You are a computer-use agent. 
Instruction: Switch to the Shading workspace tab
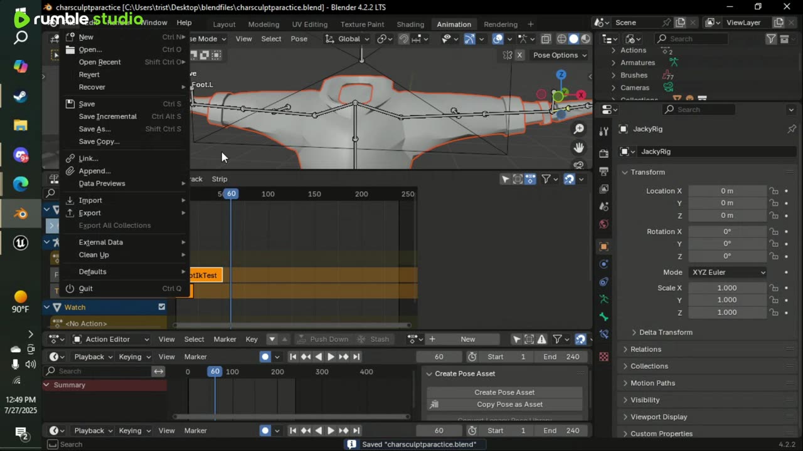pos(410,24)
